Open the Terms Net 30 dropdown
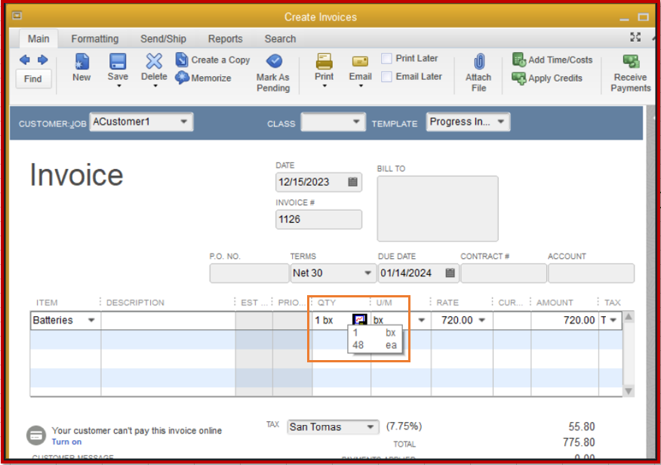661x465 pixels. point(367,273)
